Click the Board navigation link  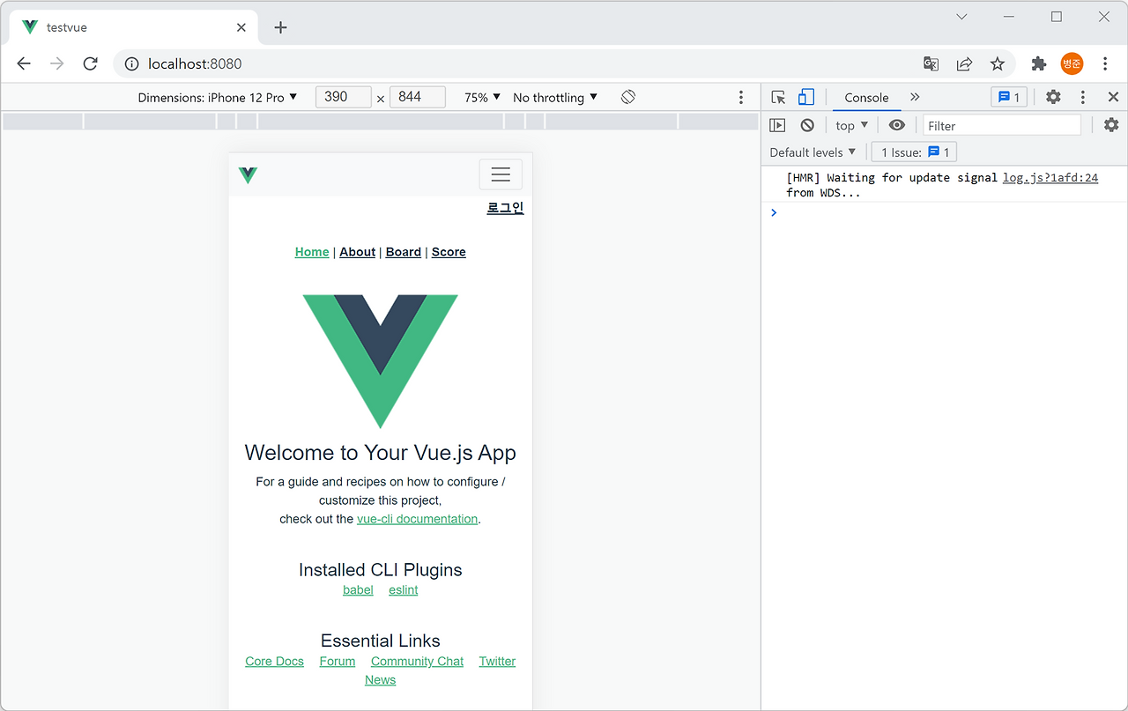403,251
